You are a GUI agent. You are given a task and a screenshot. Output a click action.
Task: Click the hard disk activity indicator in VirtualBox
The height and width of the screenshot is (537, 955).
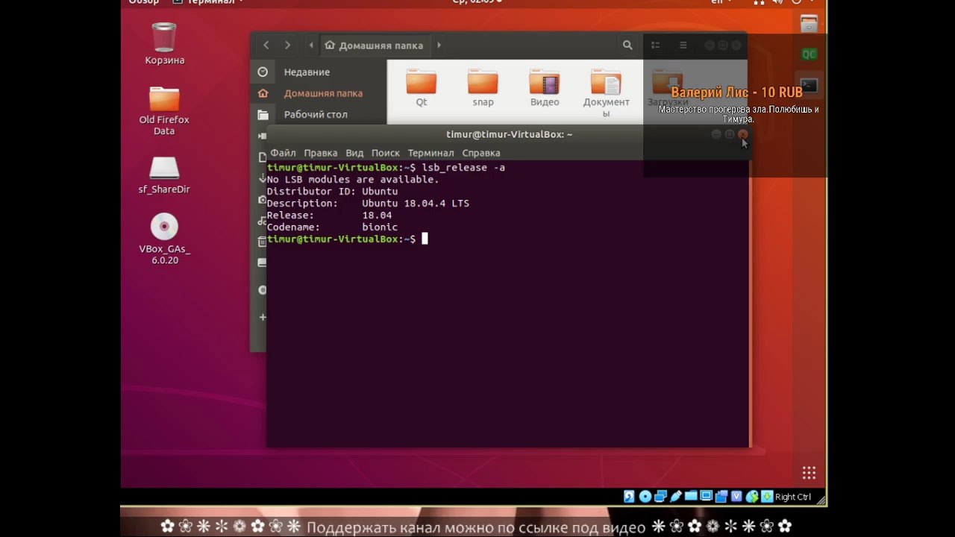point(629,497)
